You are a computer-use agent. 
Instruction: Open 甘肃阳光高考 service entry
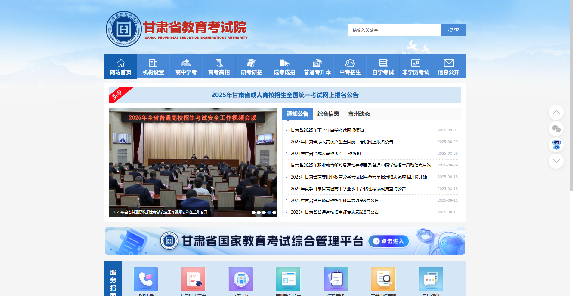click(x=193, y=279)
